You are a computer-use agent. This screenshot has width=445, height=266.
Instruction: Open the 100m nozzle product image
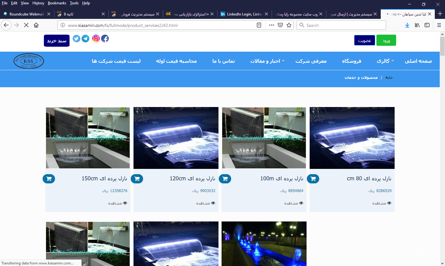(x=264, y=138)
